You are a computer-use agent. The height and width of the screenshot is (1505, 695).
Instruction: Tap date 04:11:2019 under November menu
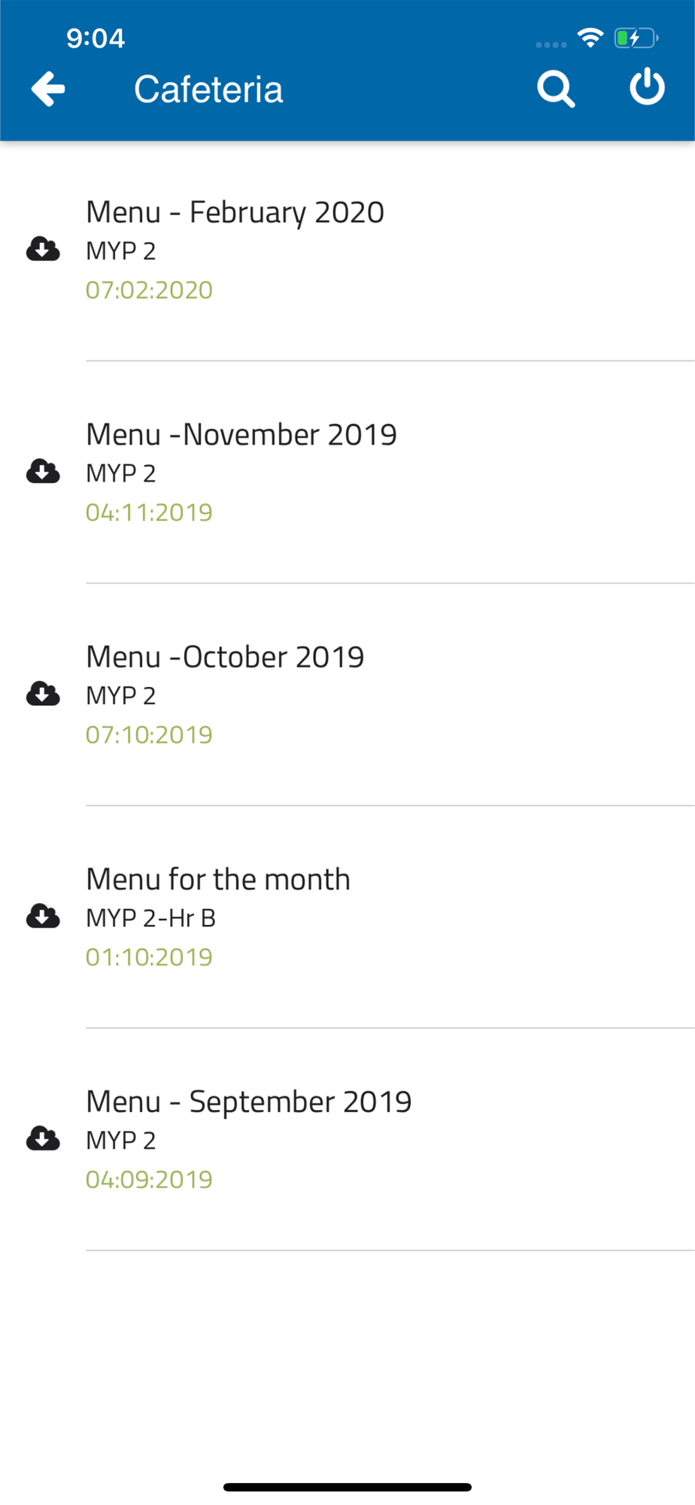(x=149, y=512)
